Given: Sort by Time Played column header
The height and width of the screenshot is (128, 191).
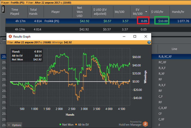Looking at the screenshot, I should tap(15, 12).
